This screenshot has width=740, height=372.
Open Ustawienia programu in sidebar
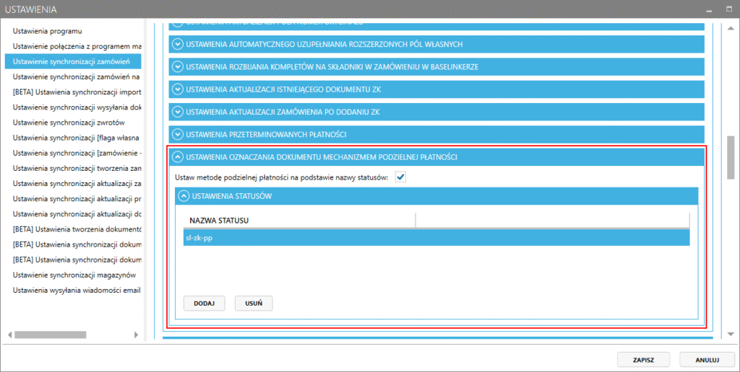[x=48, y=32]
